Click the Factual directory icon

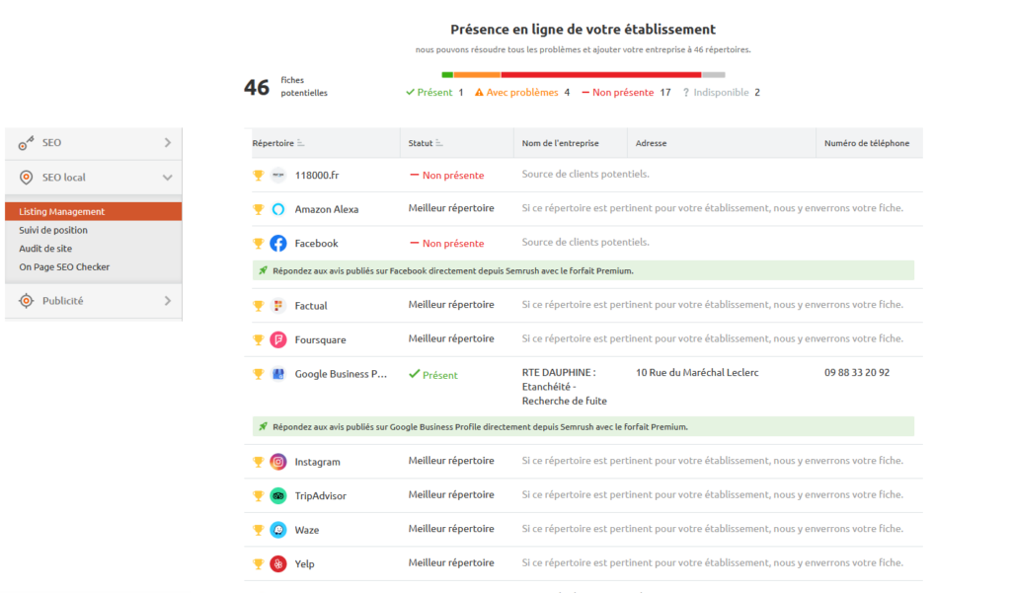(278, 306)
